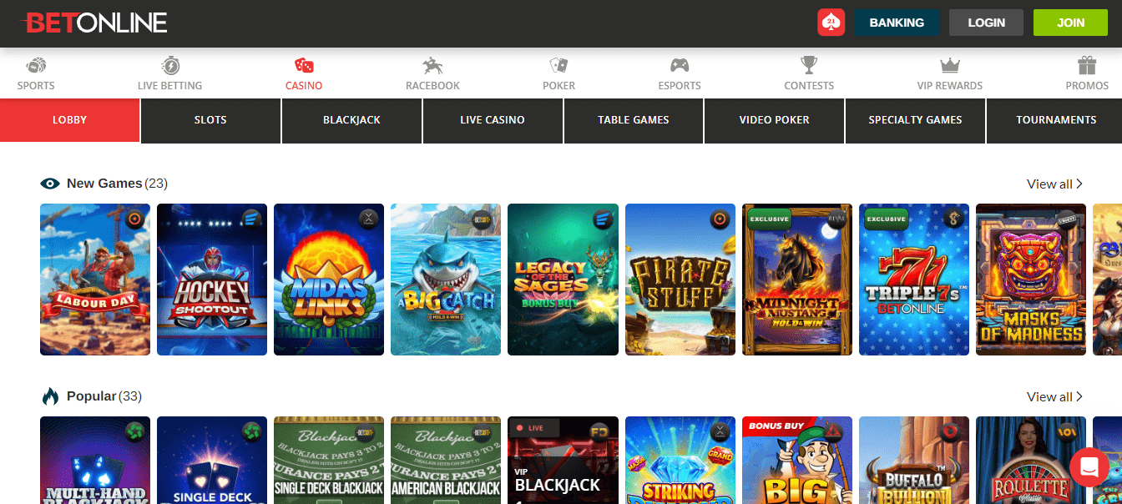Open the Poker cards icon

tap(558, 66)
